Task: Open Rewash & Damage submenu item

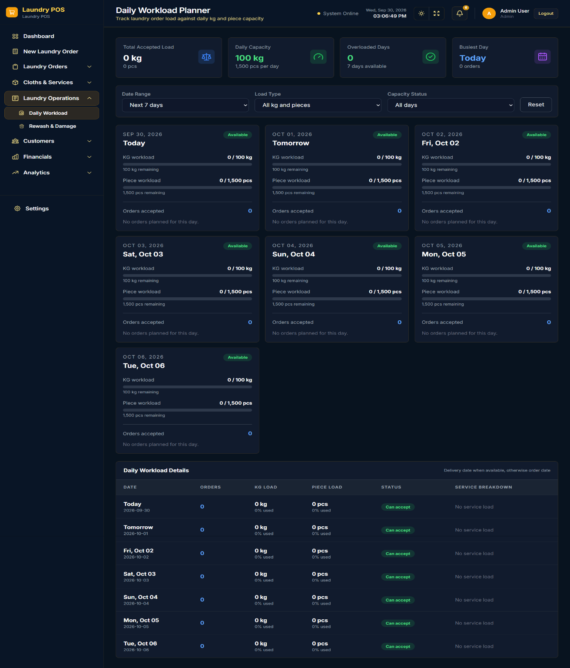Action: 52,126
